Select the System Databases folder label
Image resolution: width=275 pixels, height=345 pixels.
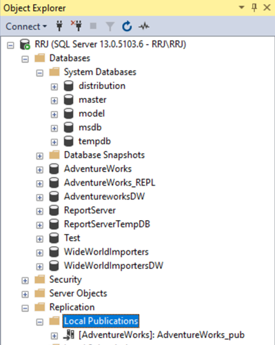(x=100, y=72)
